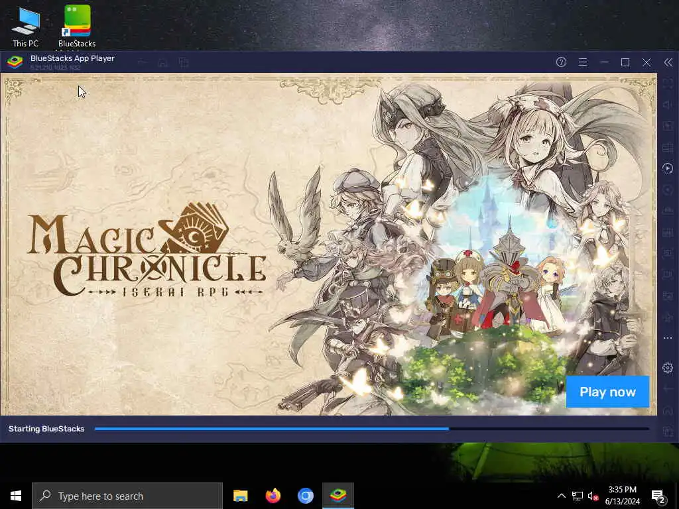
Task: Toggle fullscreen from the side toolbar
Action: coord(667,84)
